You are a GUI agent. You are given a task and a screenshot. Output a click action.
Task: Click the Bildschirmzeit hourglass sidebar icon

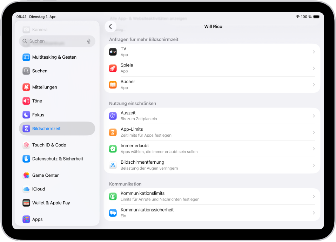26,129
